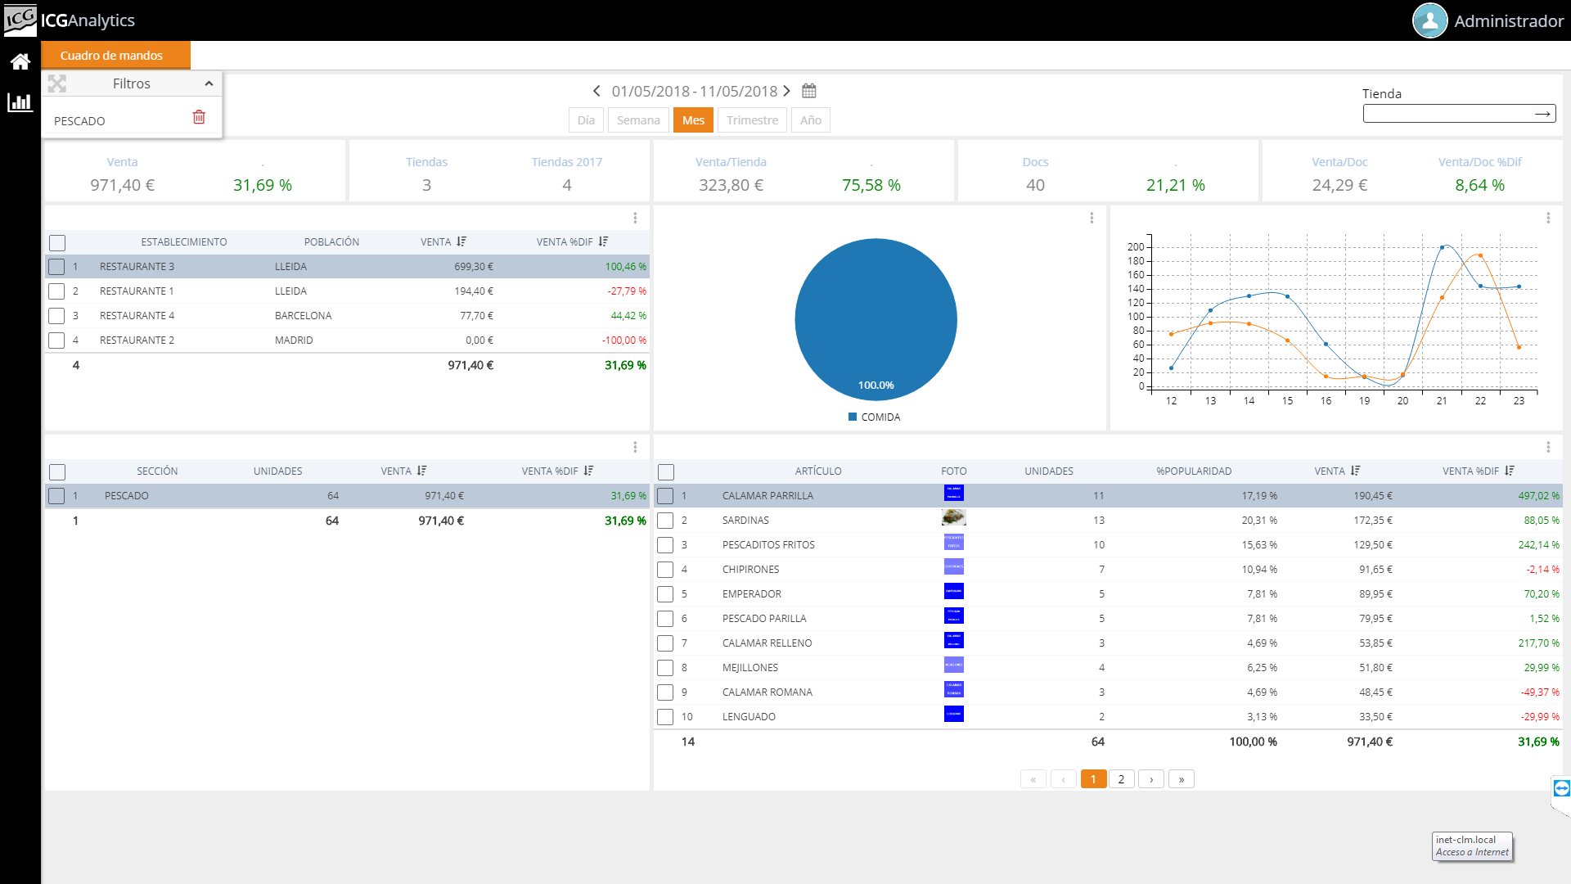Open options menu of establishments table
Screen dimensions: 1571x884
tap(635, 218)
